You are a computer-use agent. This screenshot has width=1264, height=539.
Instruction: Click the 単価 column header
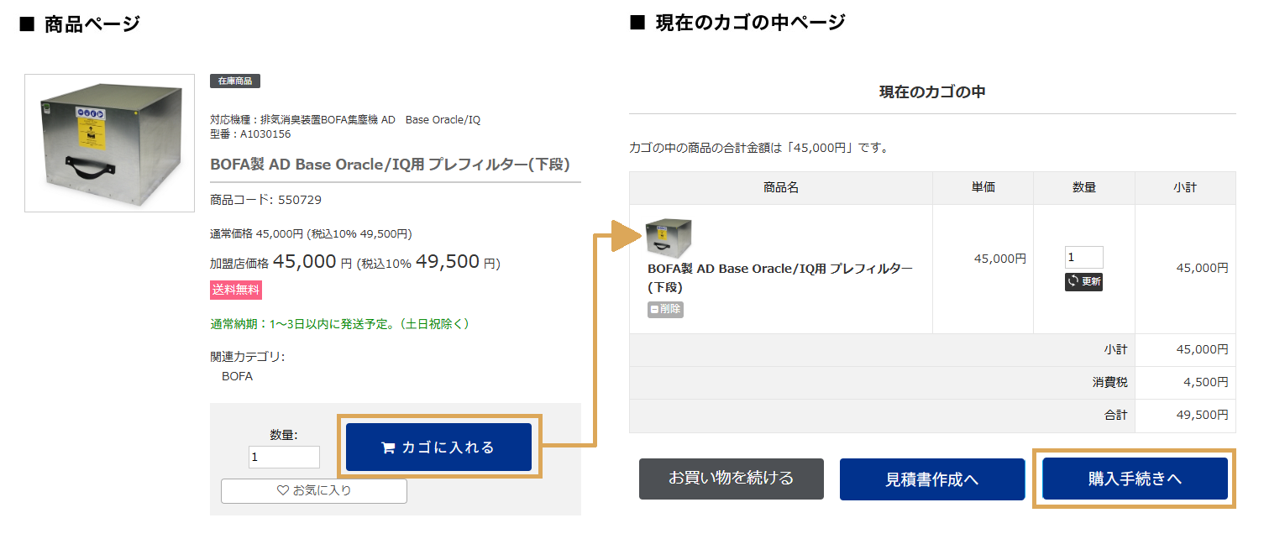[x=983, y=188]
